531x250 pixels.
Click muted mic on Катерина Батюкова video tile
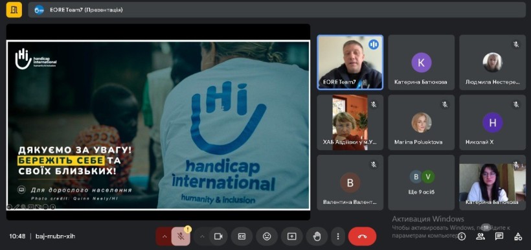pyautogui.click(x=515, y=165)
